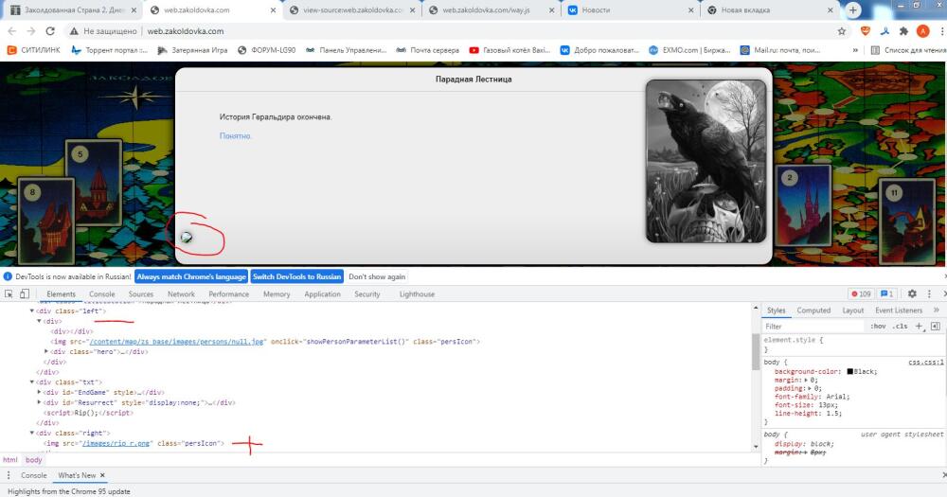
Task: Expand the padding property in body rule
Action: [x=811, y=388]
